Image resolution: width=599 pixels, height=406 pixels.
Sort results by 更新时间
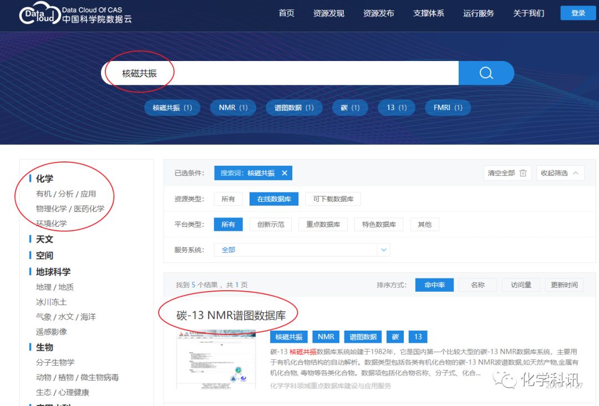click(564, 285)
